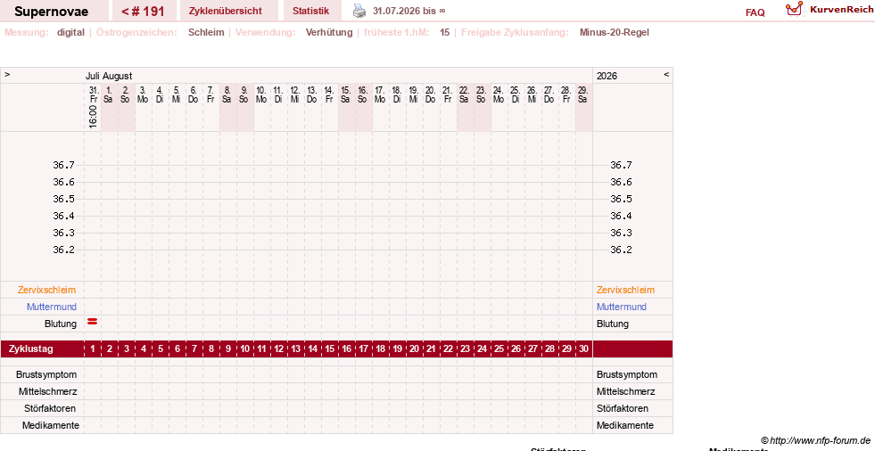Click the left Brustsymptom row label

tap(46, 374)
